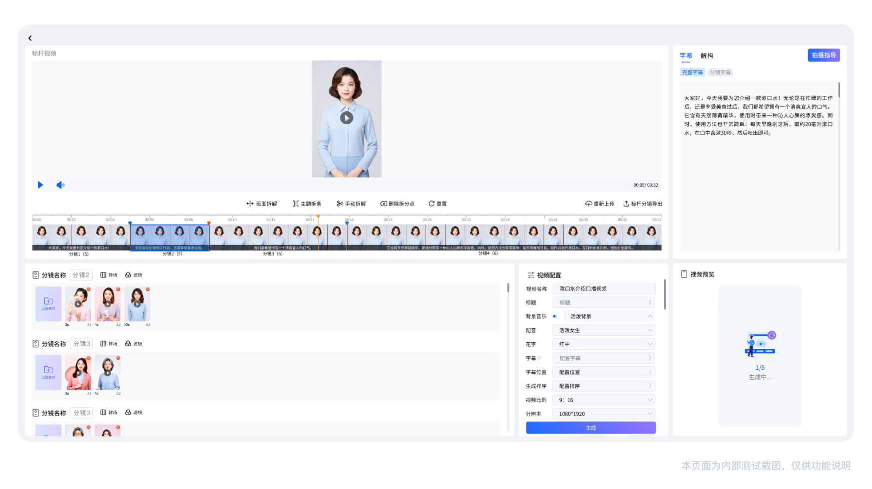Toggle the 背景音乐 speaker icon
872x489 pixels.
[x=554, y=316]
